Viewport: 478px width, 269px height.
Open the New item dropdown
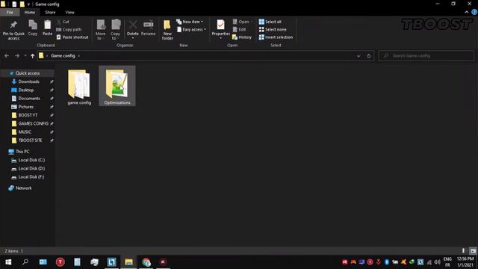(189, 22)
